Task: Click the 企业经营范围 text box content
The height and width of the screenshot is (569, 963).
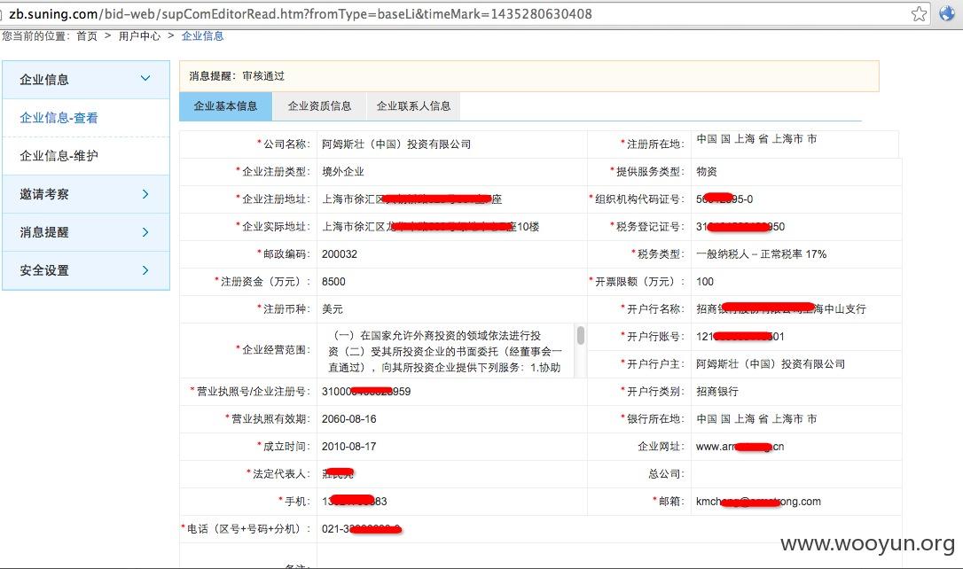Action: click(444, 351)
